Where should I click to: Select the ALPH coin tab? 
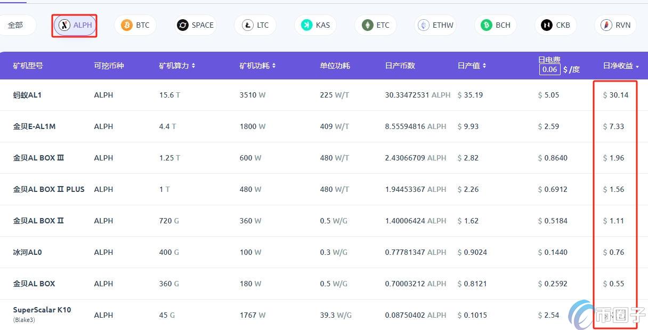click(75, 25)
